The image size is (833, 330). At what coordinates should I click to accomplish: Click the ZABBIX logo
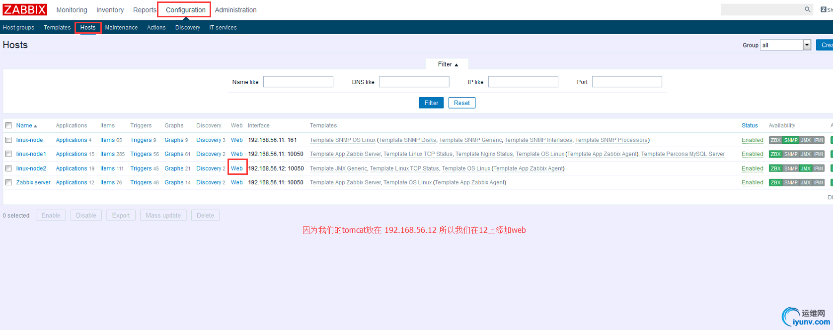coord(25,9)
